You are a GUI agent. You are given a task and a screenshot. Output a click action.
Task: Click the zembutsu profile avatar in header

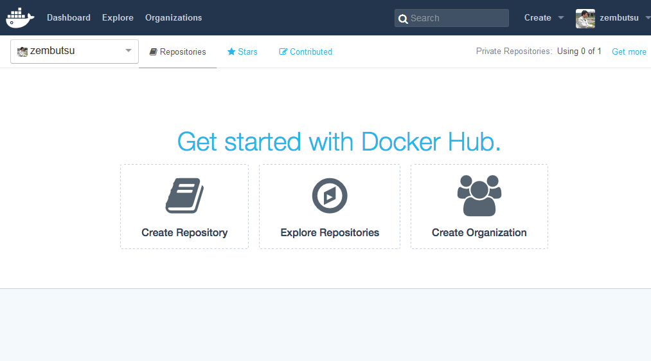pyautogui.click(x=585, y=19)
